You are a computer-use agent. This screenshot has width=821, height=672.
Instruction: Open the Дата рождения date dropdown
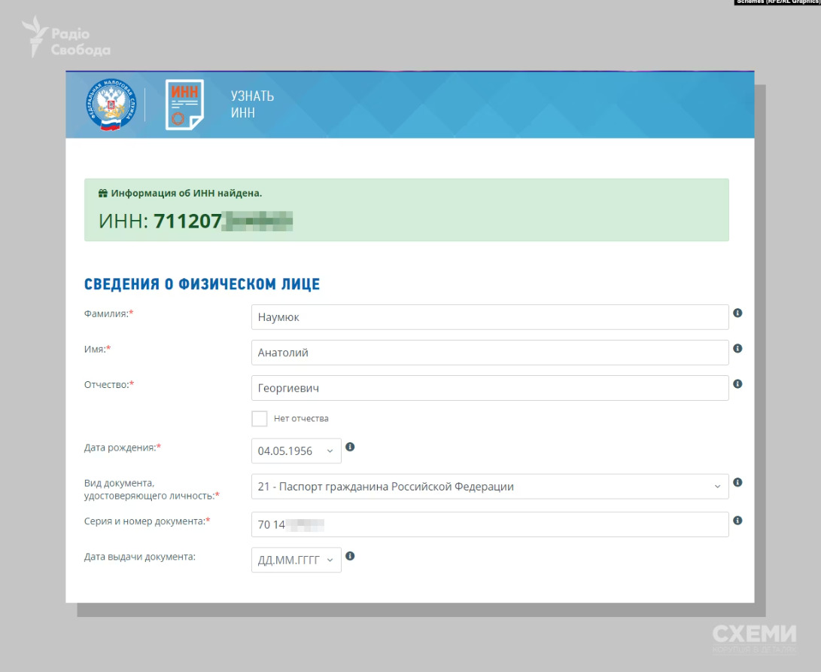point(296,451)
